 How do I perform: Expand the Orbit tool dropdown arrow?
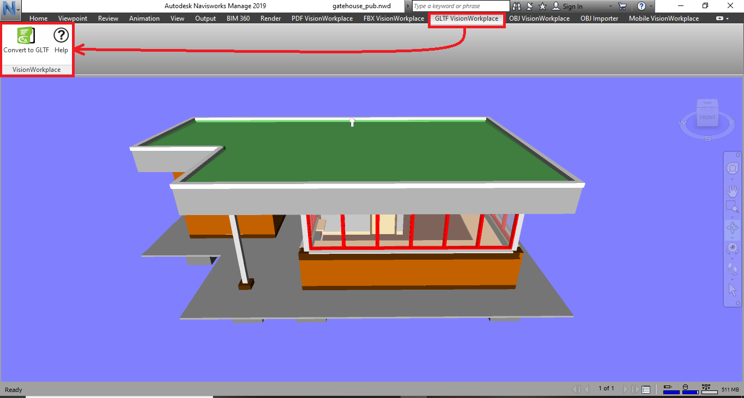pos(733,237)
